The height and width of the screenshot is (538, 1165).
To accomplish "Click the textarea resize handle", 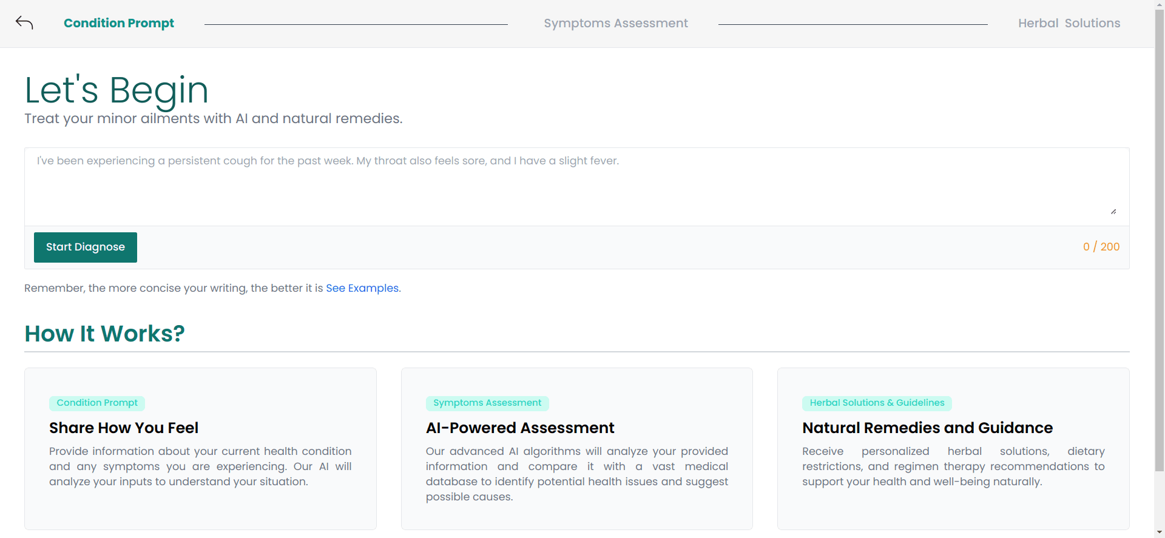I will point(1113,212).
